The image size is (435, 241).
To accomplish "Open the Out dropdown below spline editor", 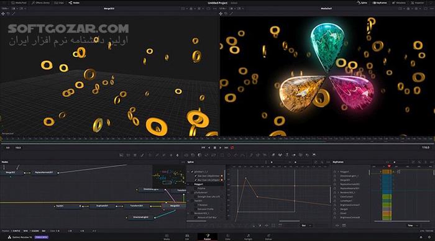I will 306,225.
